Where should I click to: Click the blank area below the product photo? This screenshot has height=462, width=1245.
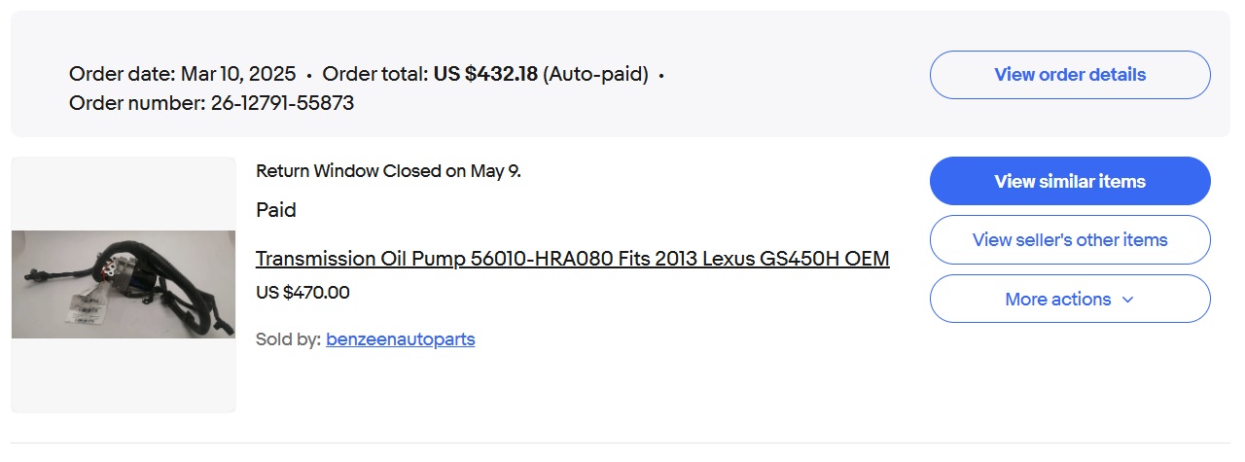[124, 379]
